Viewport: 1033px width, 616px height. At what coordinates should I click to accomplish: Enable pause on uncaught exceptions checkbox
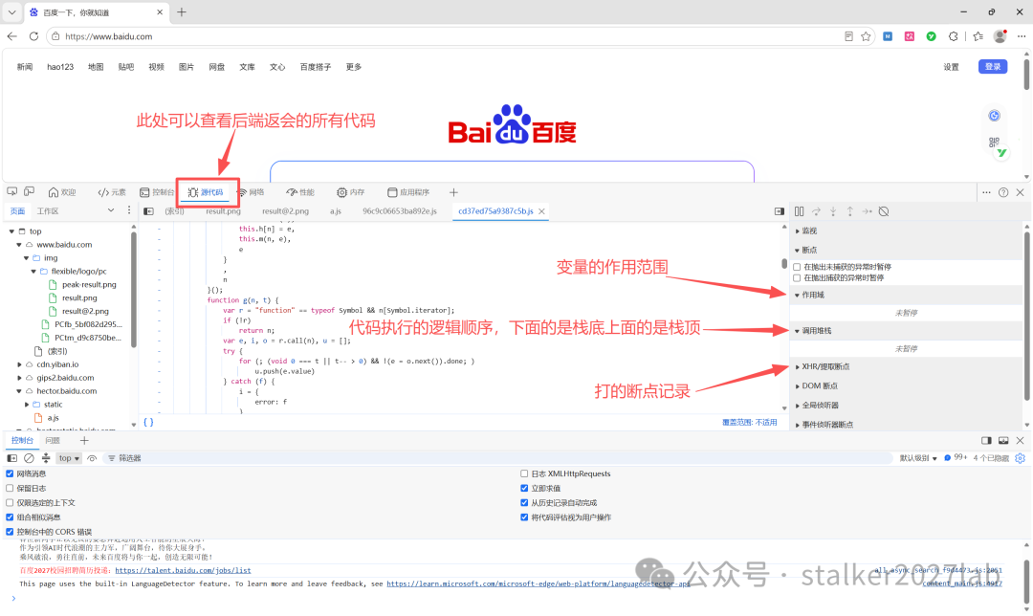pos(797,267)
